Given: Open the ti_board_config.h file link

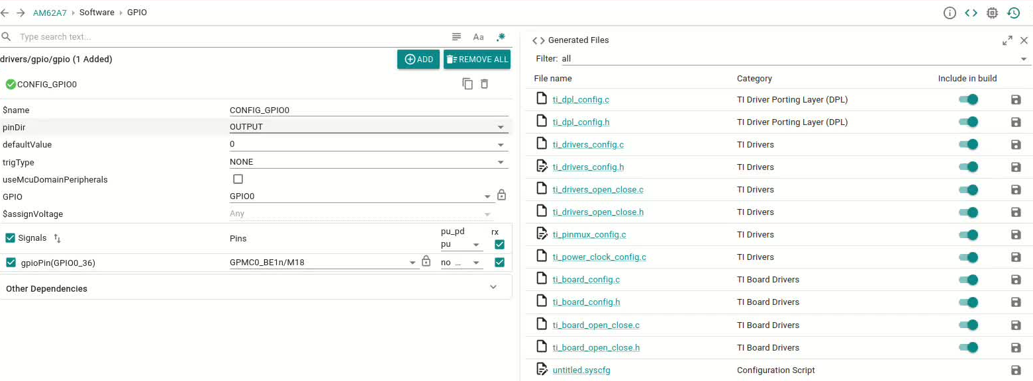Looking at the screenshot, I should coord(586,302).
